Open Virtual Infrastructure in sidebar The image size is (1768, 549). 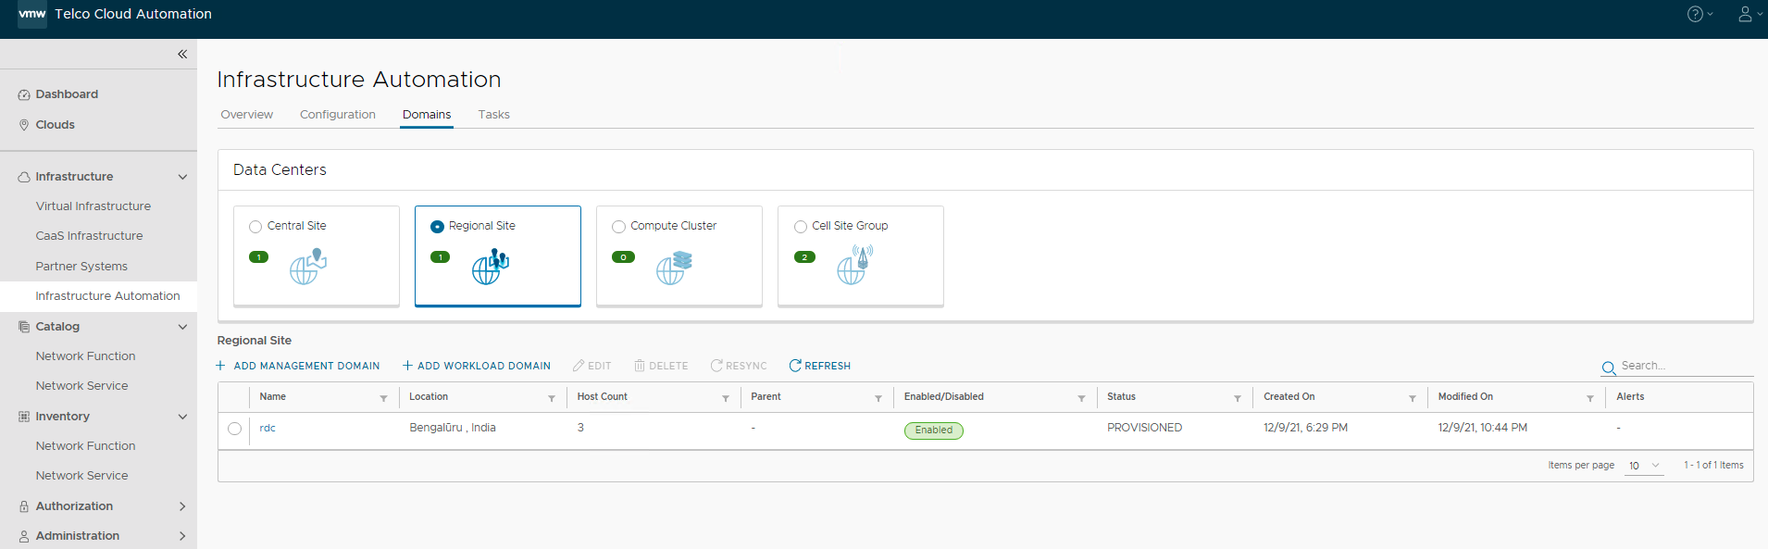[x=93, y=206]
